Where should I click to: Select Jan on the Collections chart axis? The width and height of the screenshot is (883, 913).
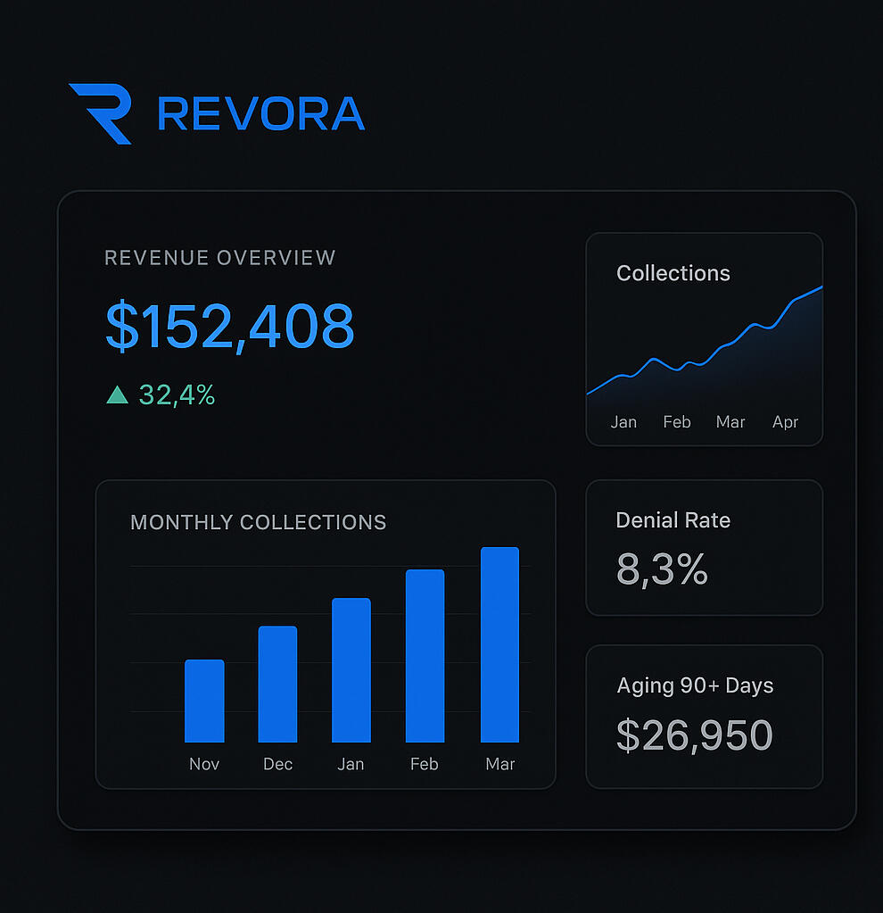623,422
